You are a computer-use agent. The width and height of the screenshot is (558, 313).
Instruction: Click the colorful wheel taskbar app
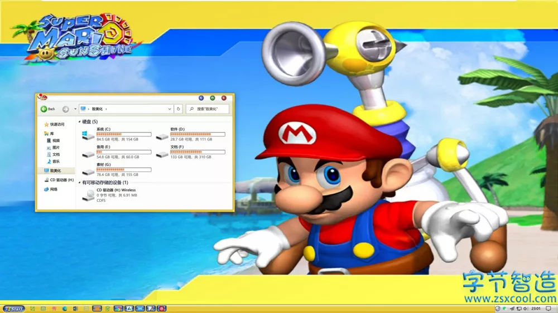[118, 309]
